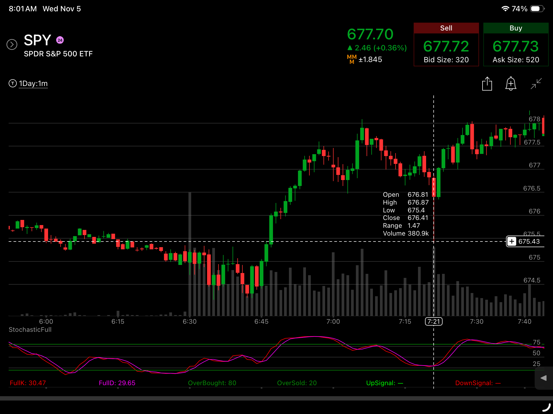Click the Buy button at 677.73
The image size is (553, 414).
click(x=516, y=44)
